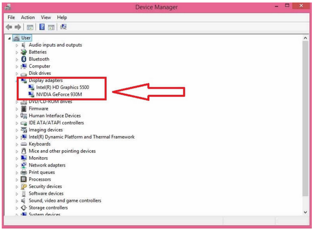Click the Security devices key icon
The image size is (314, 232).
coord(24,186)
